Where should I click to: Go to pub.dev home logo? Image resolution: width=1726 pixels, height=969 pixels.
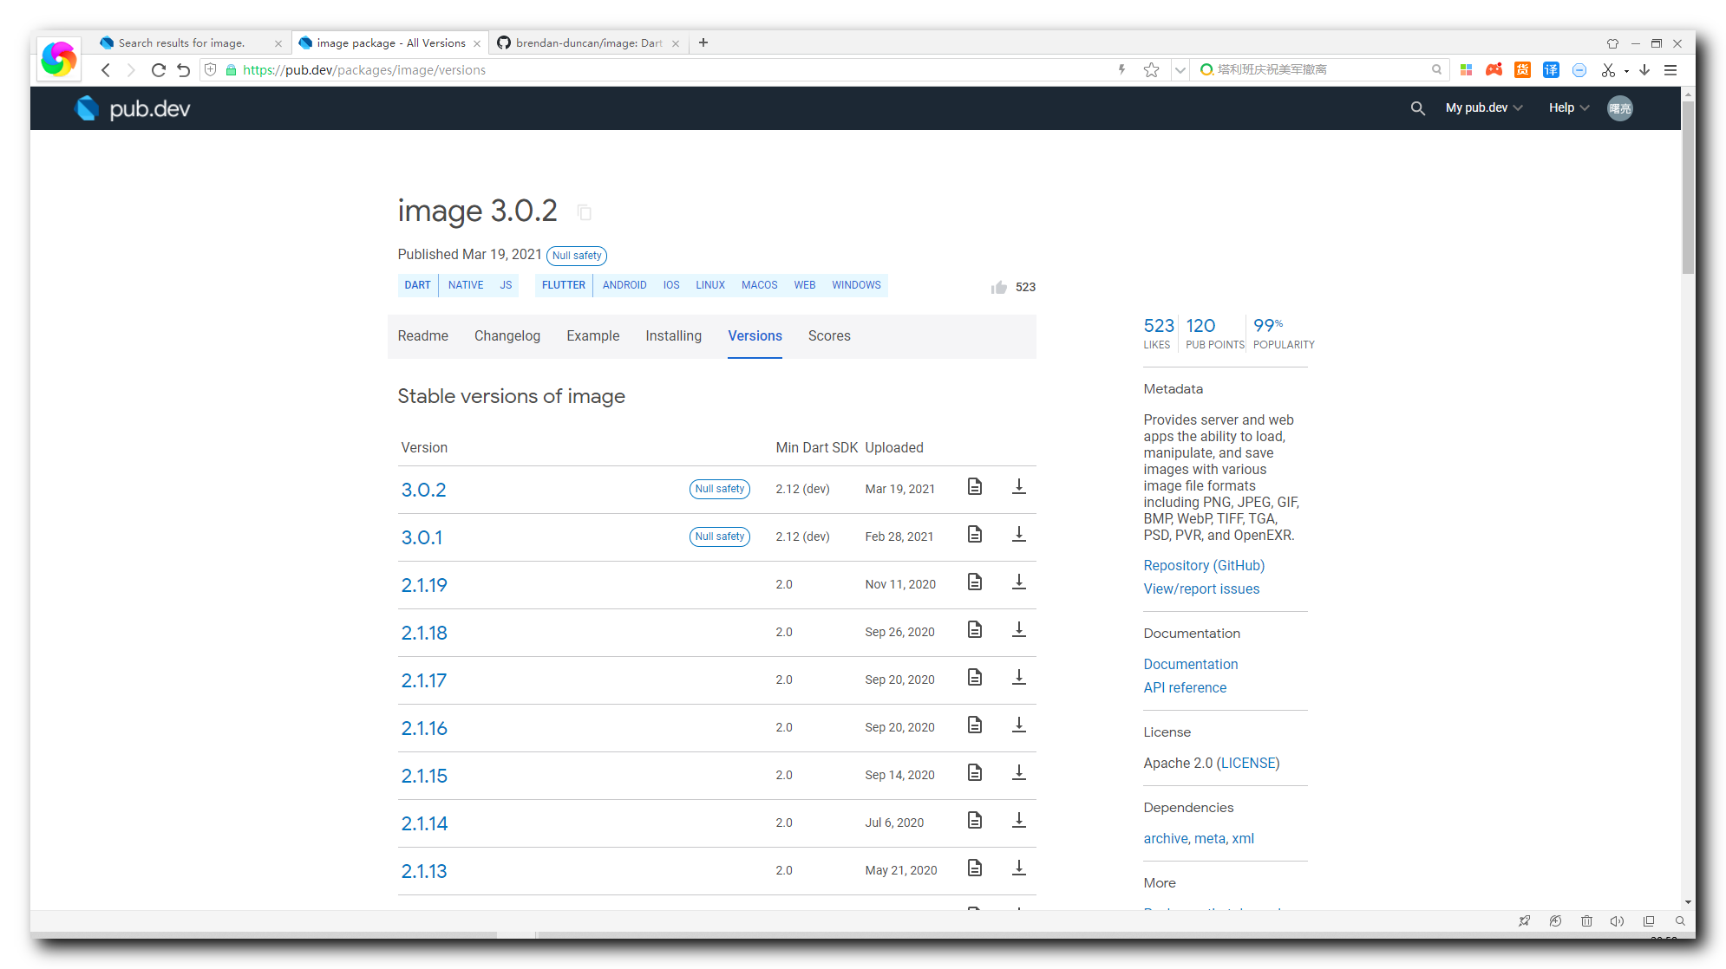[x=132, y=108]
